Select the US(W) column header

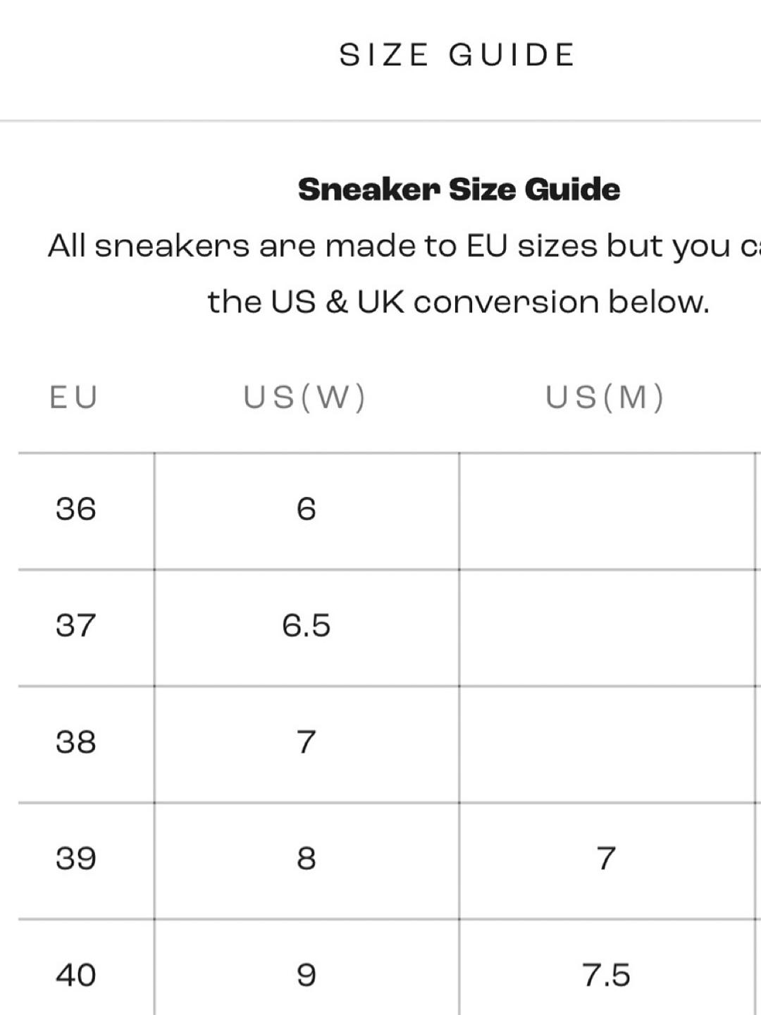click(304, 398)
